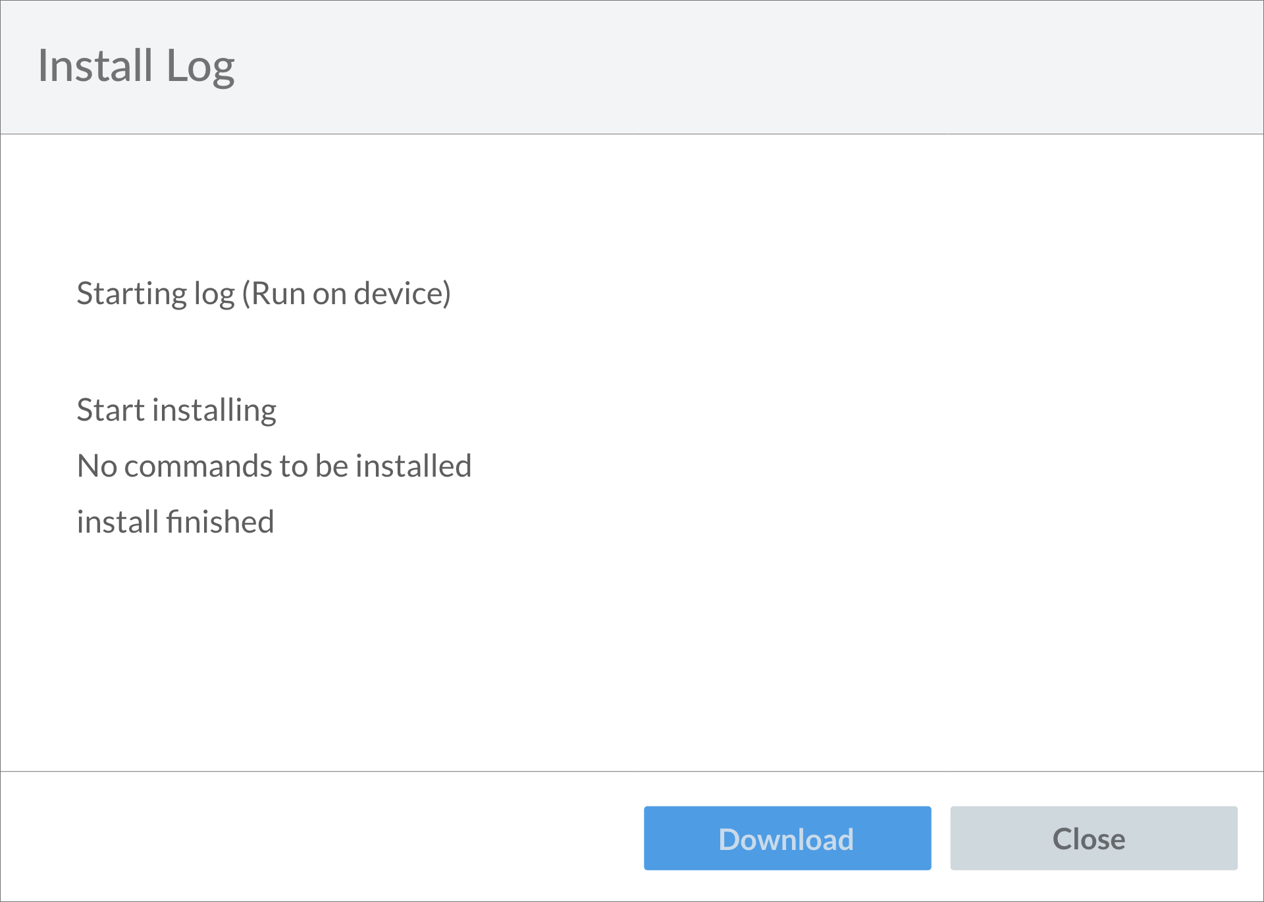1264x902 pixels.
Task: Click the blank space above the 'Starting log' line
Action: 632,204
